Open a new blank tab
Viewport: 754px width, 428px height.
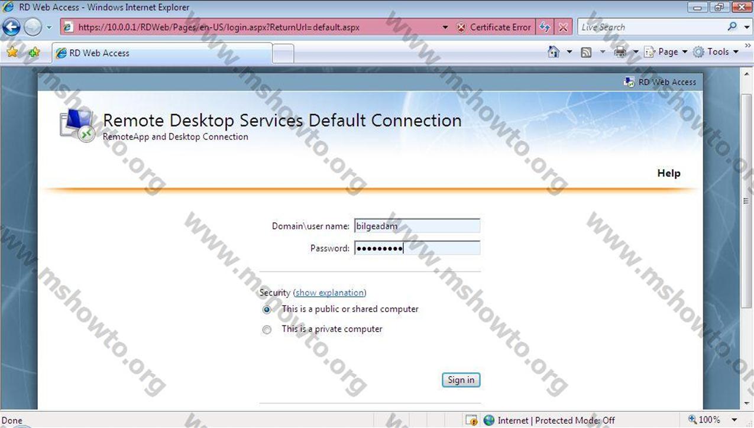283,54
